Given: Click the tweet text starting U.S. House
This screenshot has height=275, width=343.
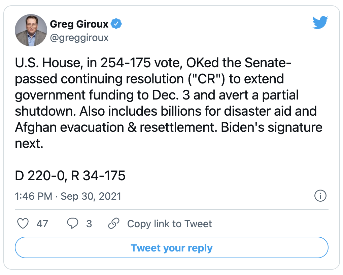Looking at the screenshot, I should pyautogui.click(x=168, y=103).
